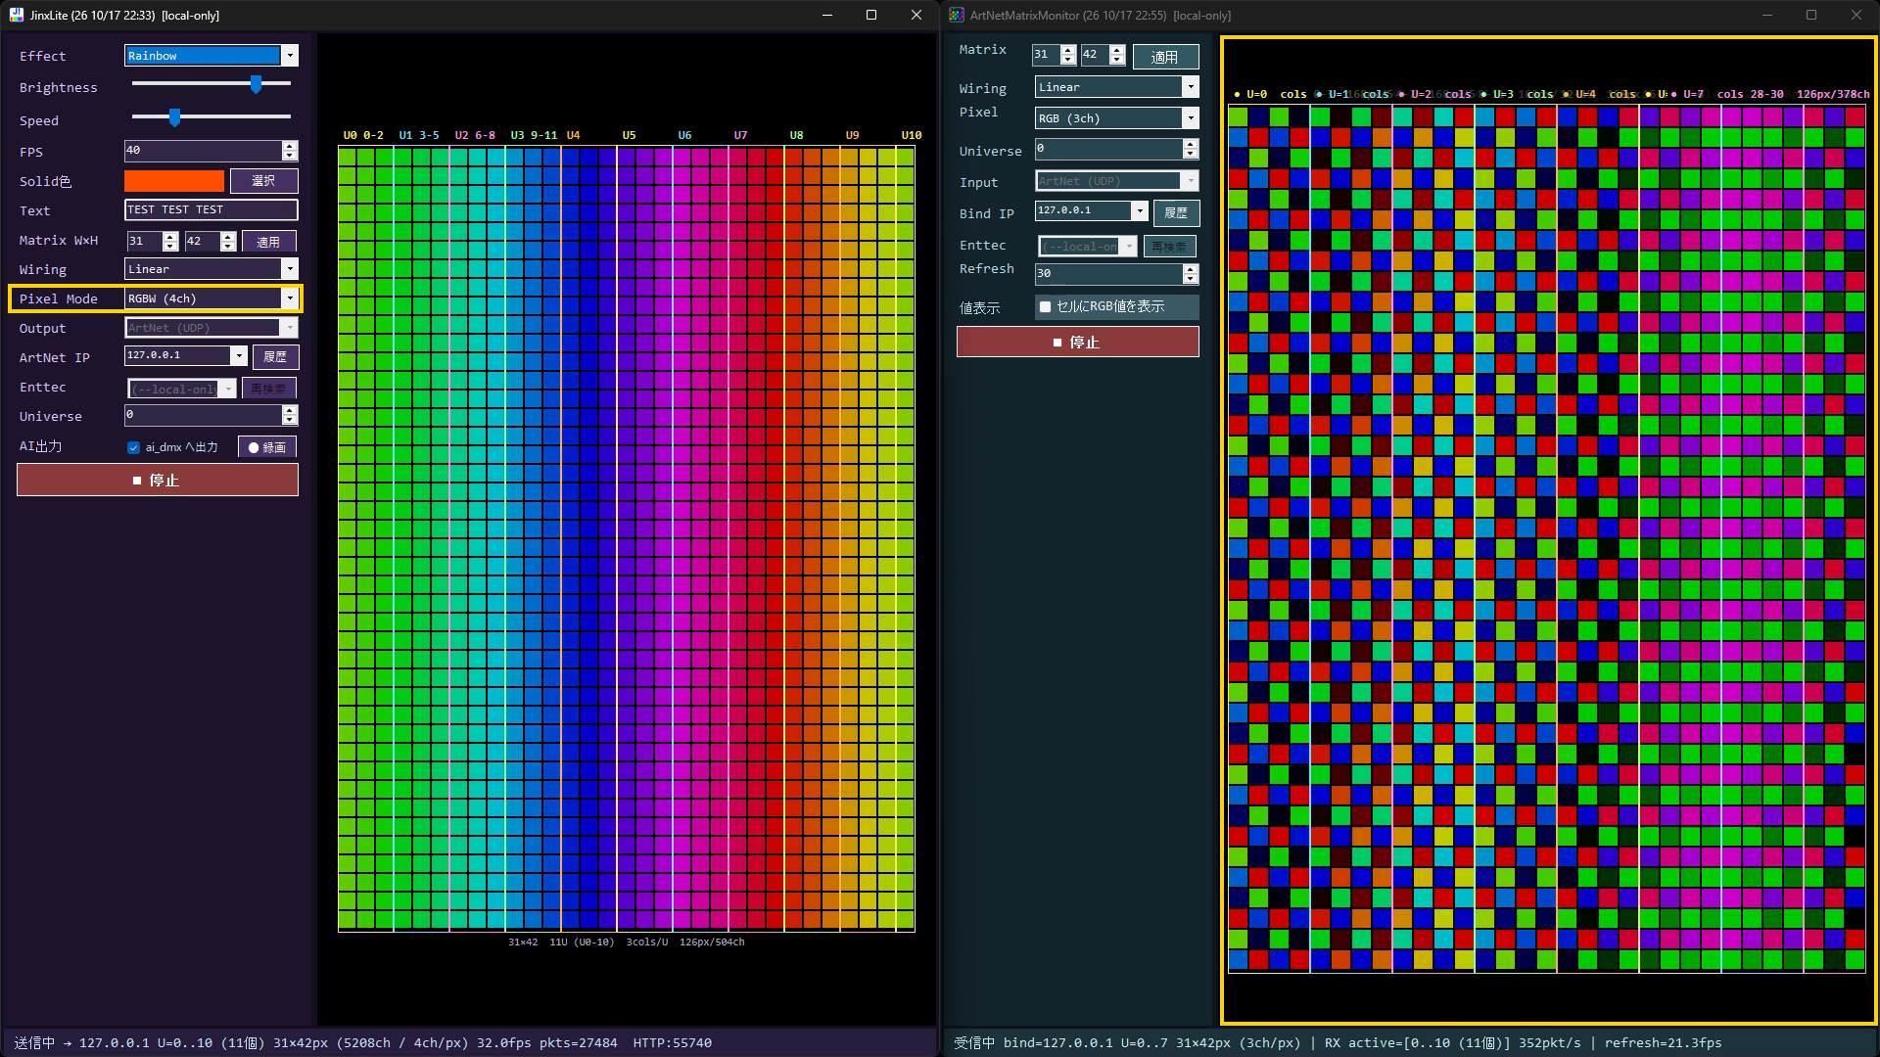
Task: Click JinxLite red 停止 stop button
Action: (x=158, y=480)
